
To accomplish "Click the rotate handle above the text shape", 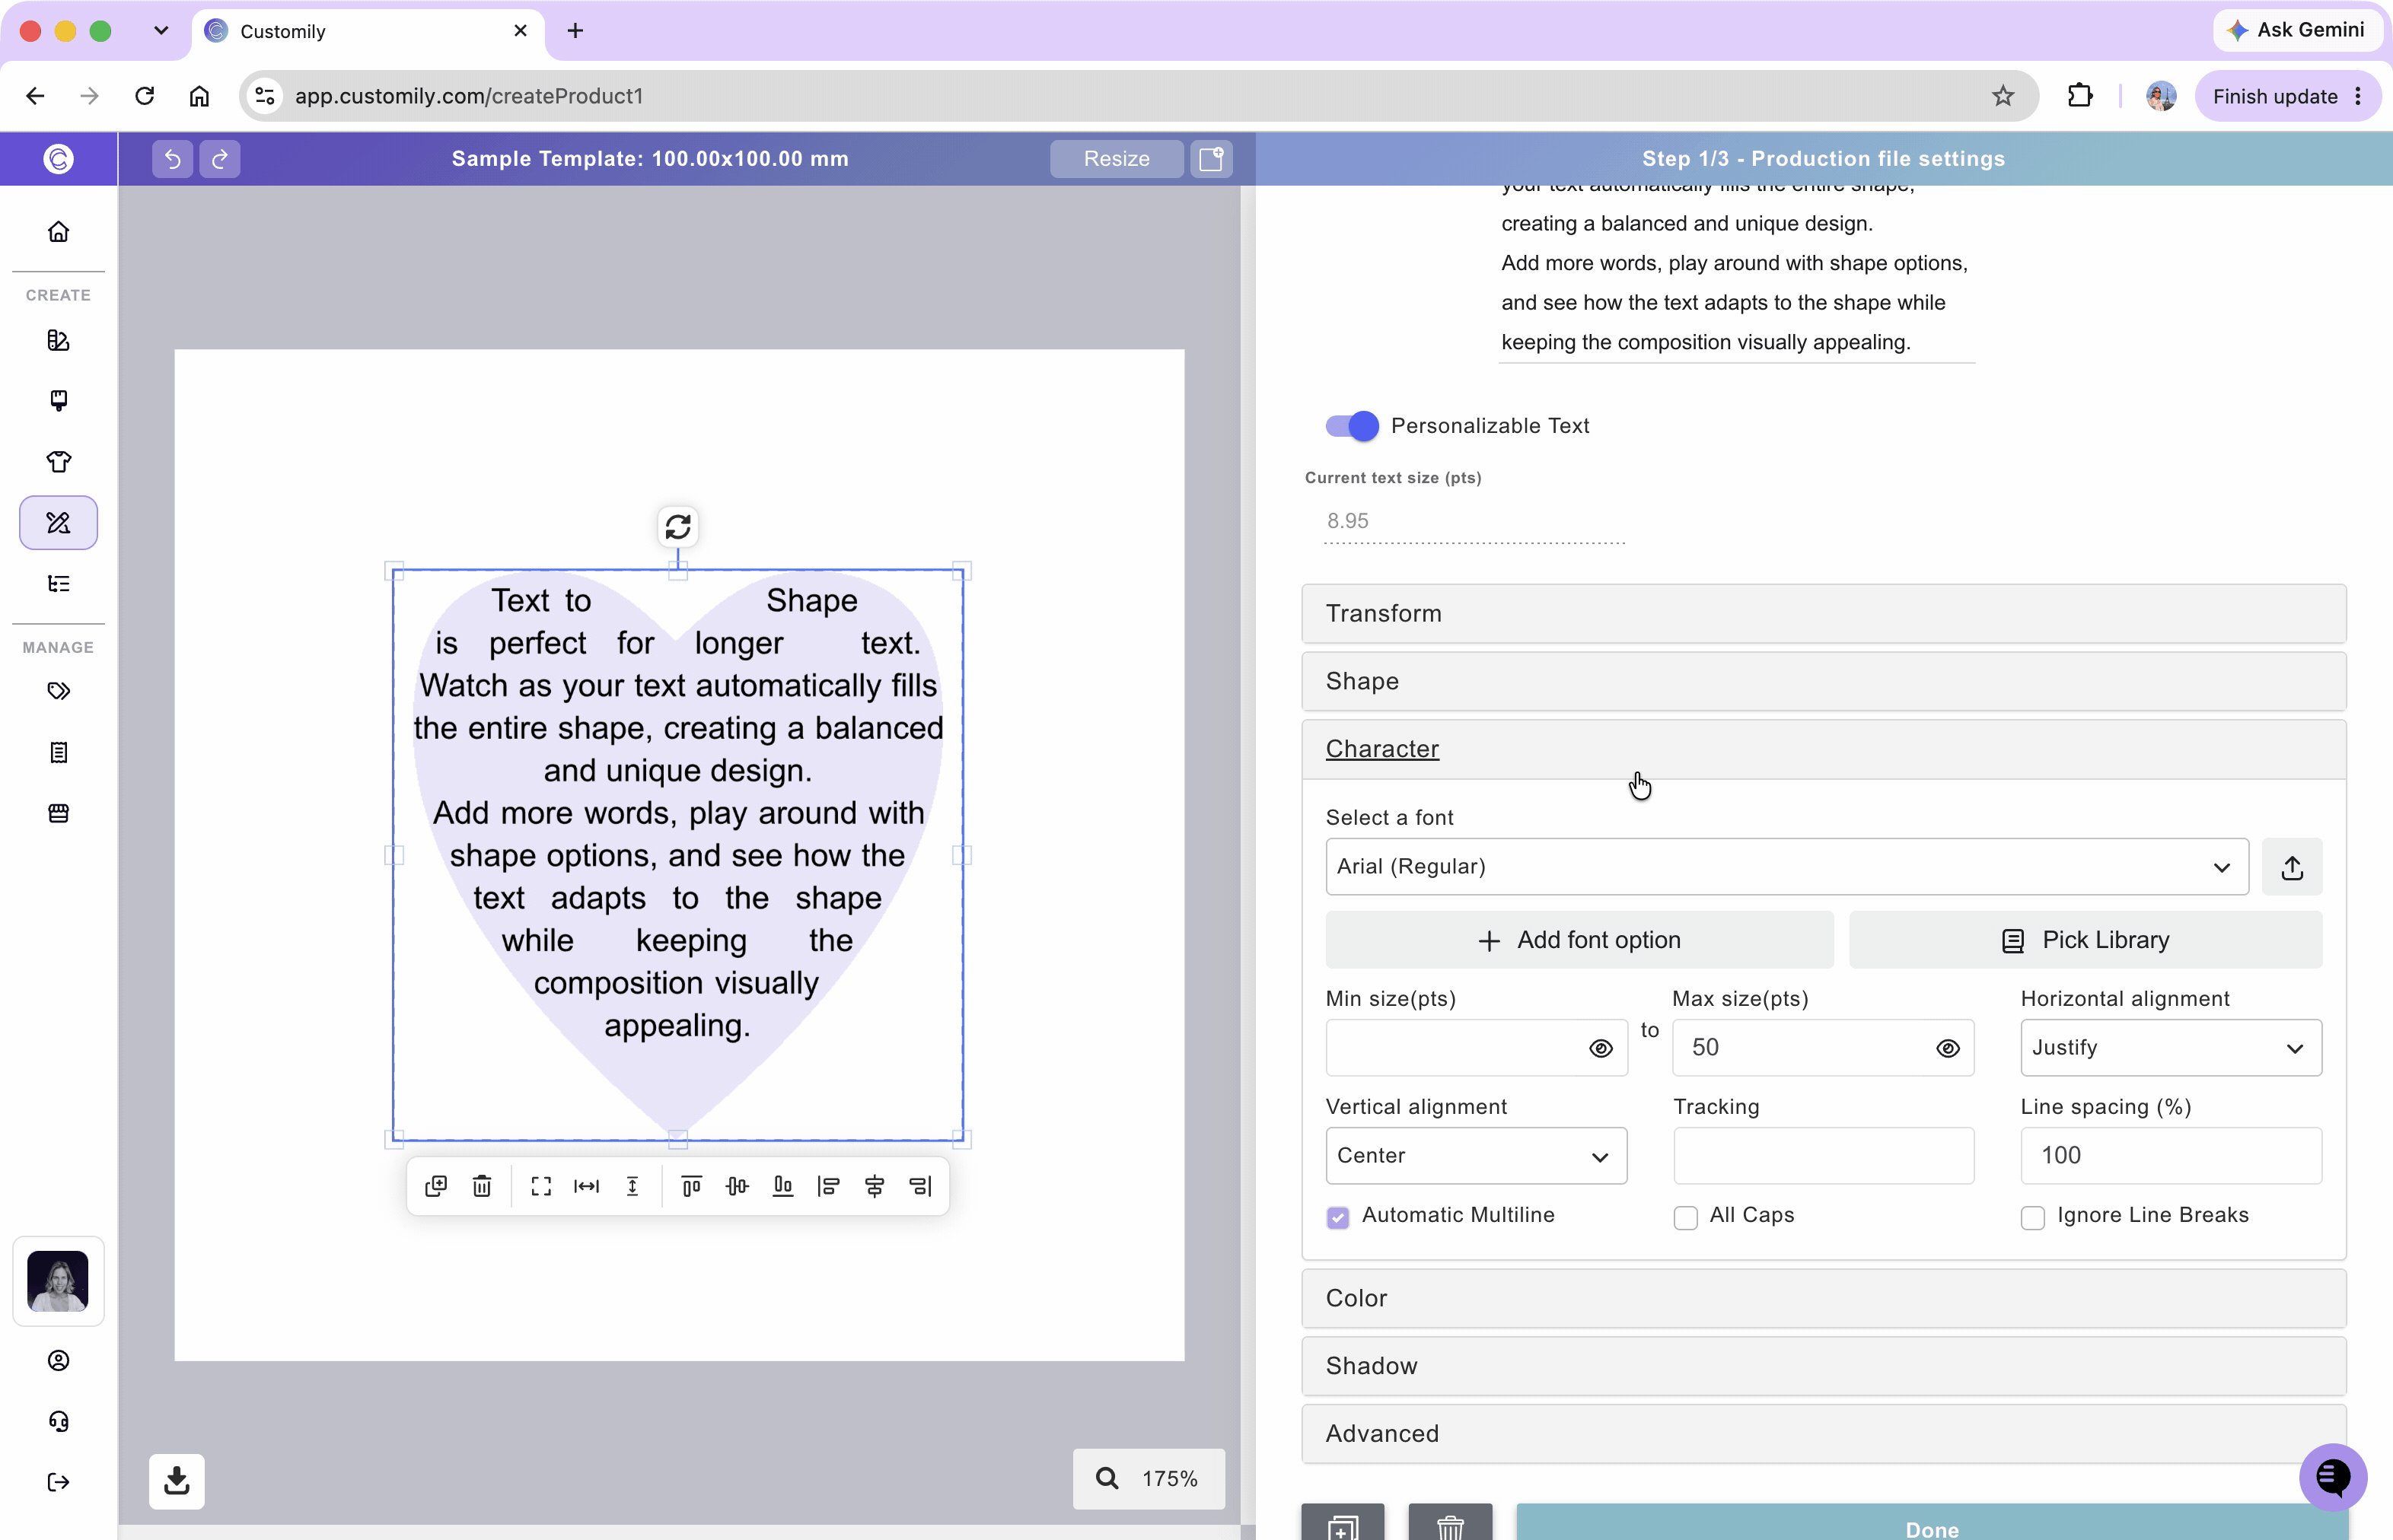I will coord(678,526).
